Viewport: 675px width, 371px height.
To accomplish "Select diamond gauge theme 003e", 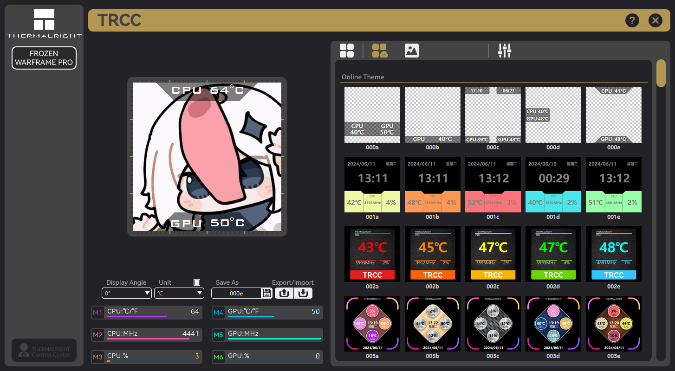I will [x=614, y=324].
